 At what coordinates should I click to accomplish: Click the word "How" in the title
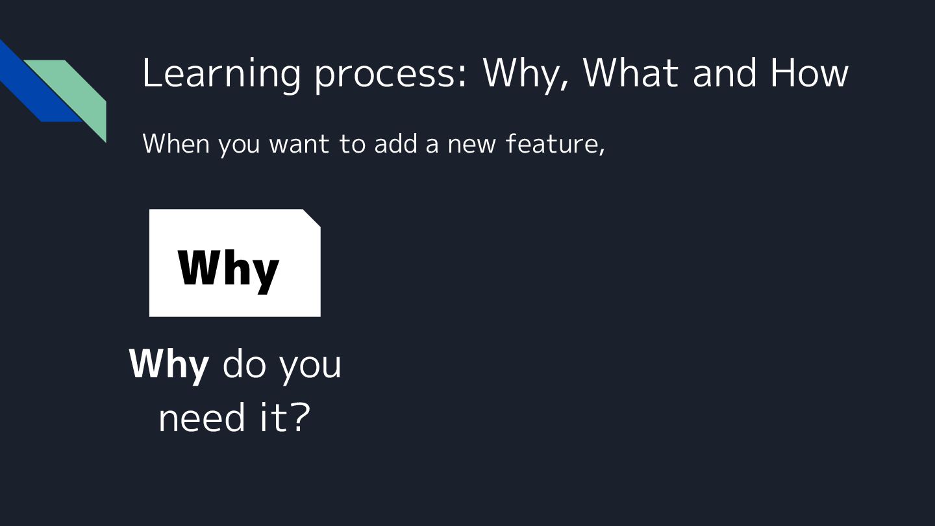809,73
